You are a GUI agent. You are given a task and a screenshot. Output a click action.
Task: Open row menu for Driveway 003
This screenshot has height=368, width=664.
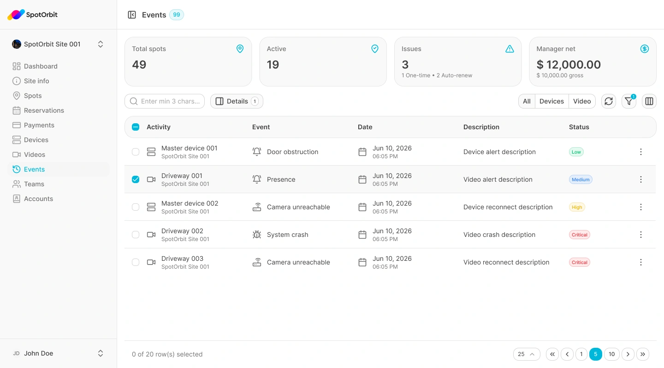tap(641, 262)
